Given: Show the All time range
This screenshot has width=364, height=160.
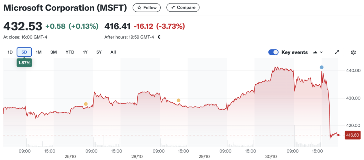Looking at the screenshot, I should tap(113, 52).
